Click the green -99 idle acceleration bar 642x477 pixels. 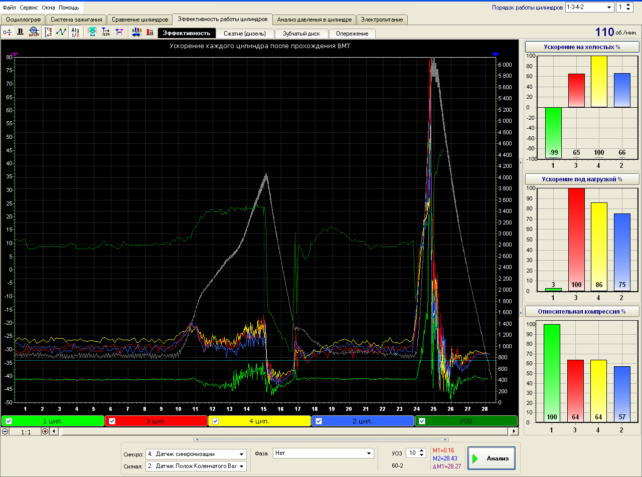tap(553, 133)
